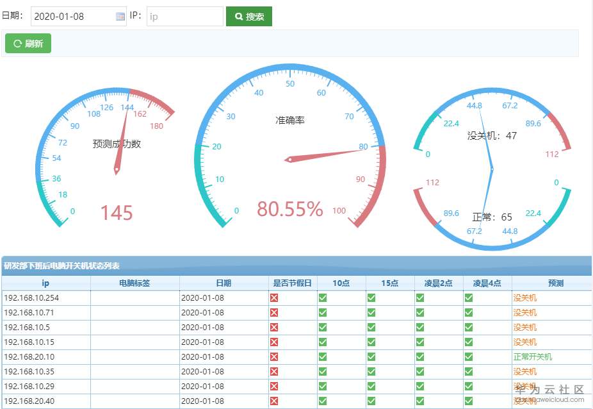Select the 192.168.20.40 IP cell
593x409 pixels.
point(46,401)
